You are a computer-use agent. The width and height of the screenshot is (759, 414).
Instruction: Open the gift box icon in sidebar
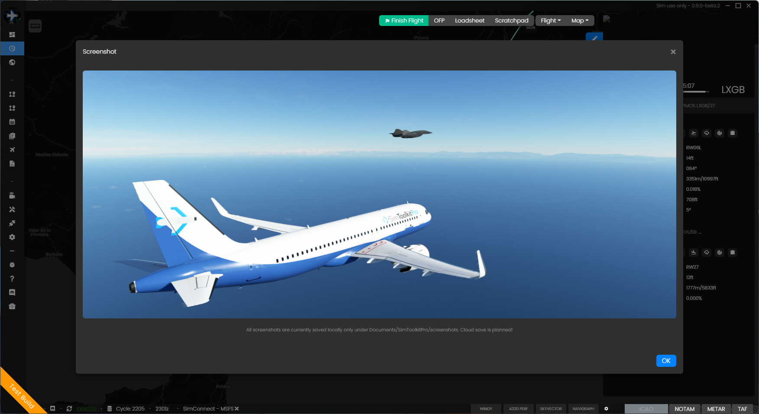(x=12, y=306)
